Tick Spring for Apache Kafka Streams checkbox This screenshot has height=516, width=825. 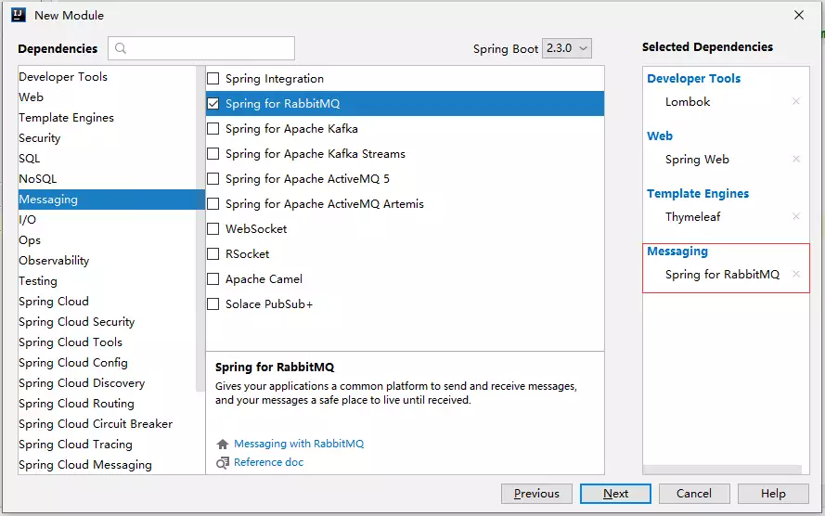(x=213, y=153)
